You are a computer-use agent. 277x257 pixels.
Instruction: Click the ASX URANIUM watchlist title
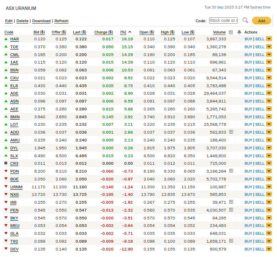pos(21,8)
